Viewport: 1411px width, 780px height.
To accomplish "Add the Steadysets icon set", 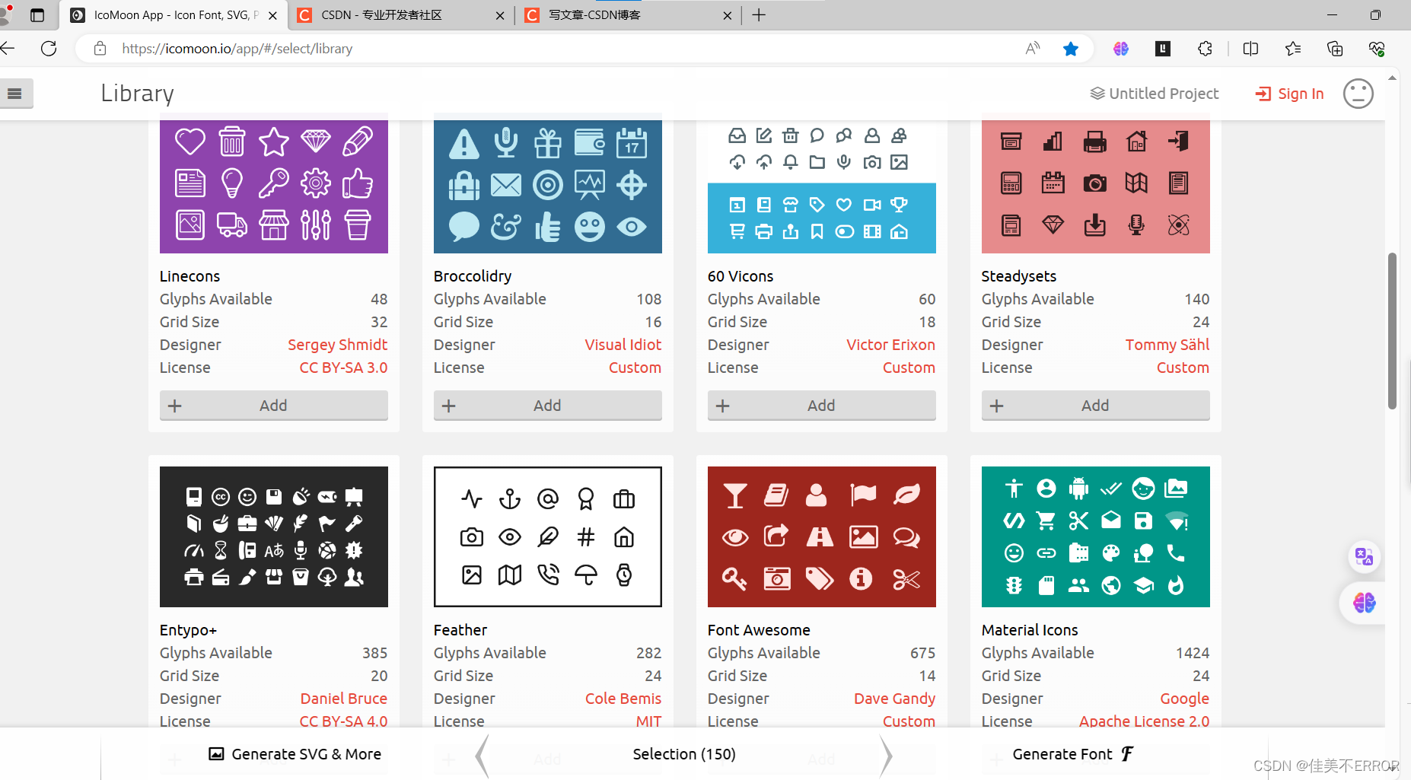I will [1096, 406].
